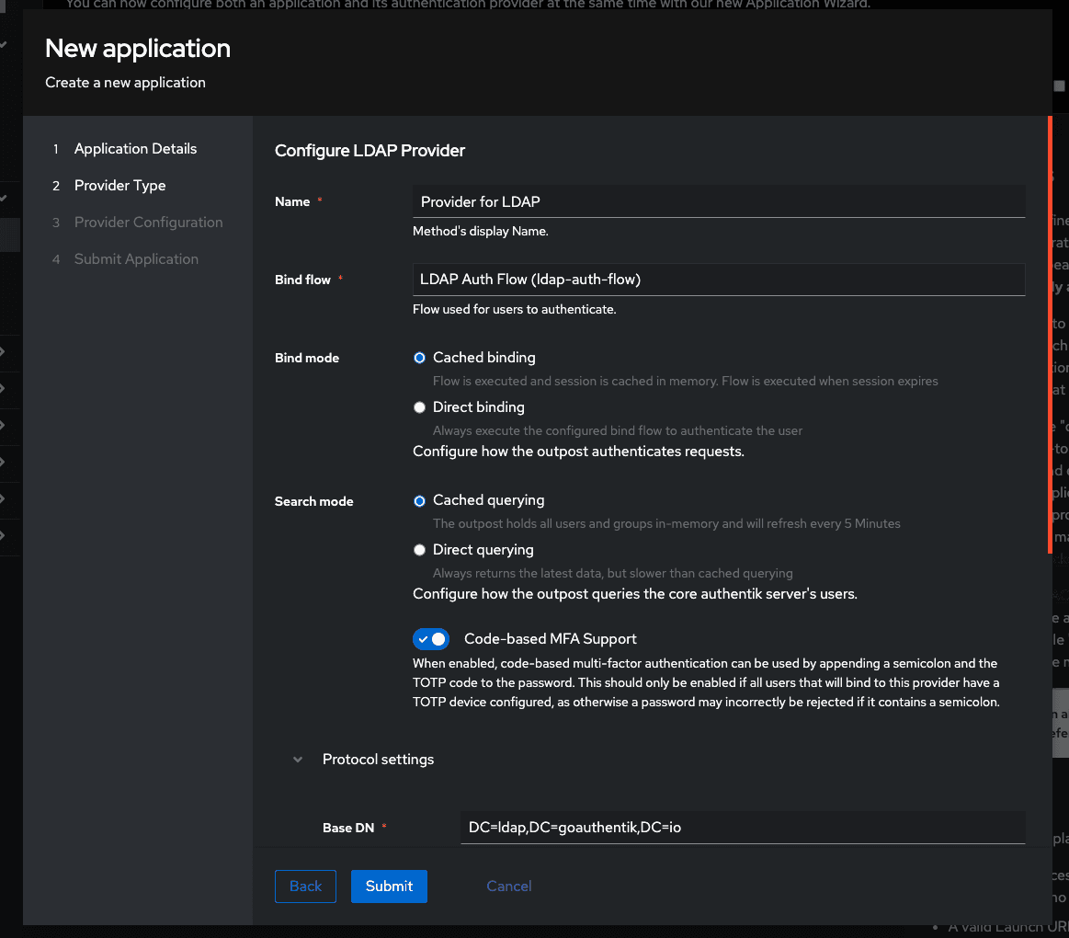Open the Bind flow dropdown
This screenshot has height=938, width=1069.
(718, 280)
